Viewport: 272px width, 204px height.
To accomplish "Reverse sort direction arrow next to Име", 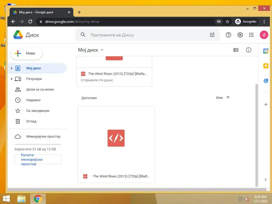I will tap(228, 97).
